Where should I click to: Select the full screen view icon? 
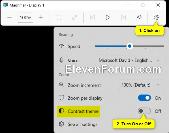pos(59,17)
